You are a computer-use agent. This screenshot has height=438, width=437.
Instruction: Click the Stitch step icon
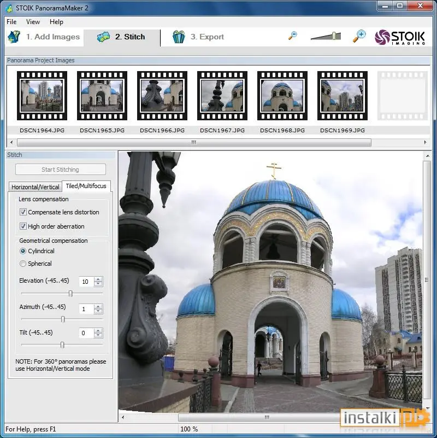(103, 37)
